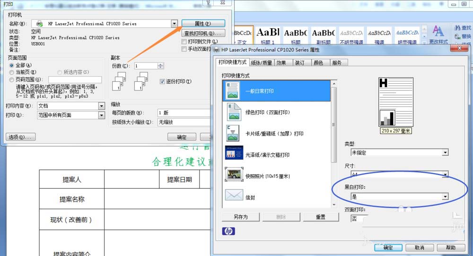
Task: Apply 不明显强调 style in ribbon
Action: point(351,35)
